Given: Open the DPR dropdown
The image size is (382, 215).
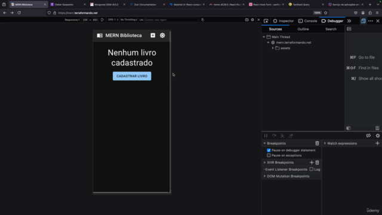Looking at the screenshot, I should (x=113, y=20).
